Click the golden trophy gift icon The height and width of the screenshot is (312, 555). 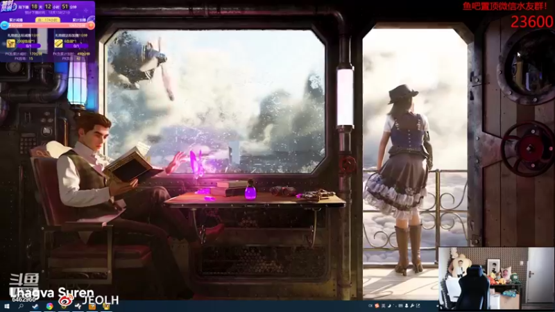11,44
